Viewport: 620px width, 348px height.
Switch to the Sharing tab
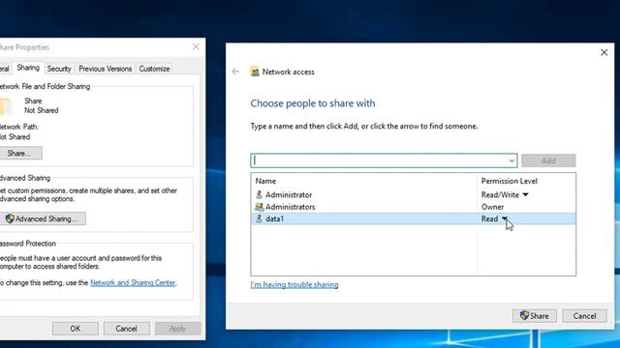click(28, 68)
